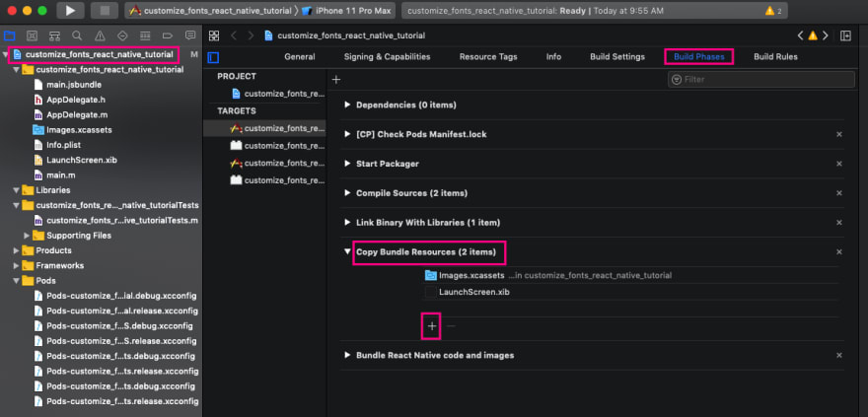Open the Build Rules tab
Viewport: 868px width, 417px height.
(x=775, y=57)
